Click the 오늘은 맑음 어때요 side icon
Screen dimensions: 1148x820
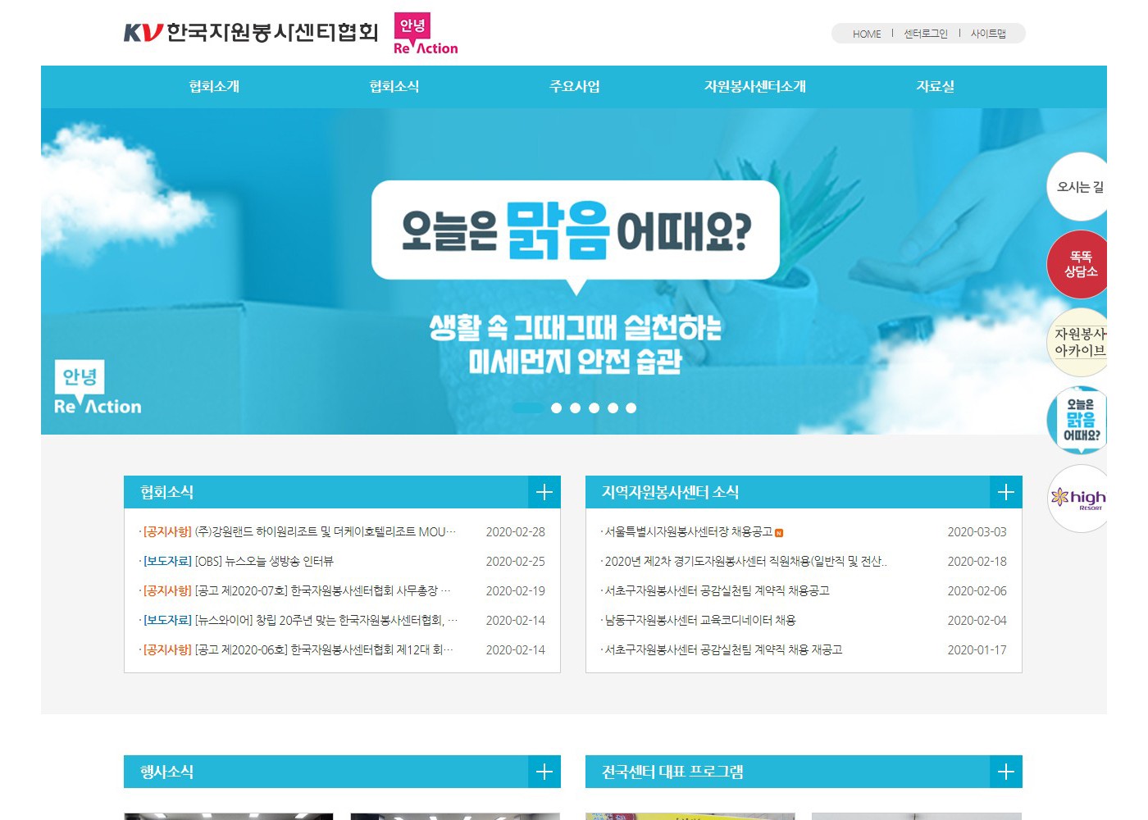pyautogui.click(x=1078, y=420)
